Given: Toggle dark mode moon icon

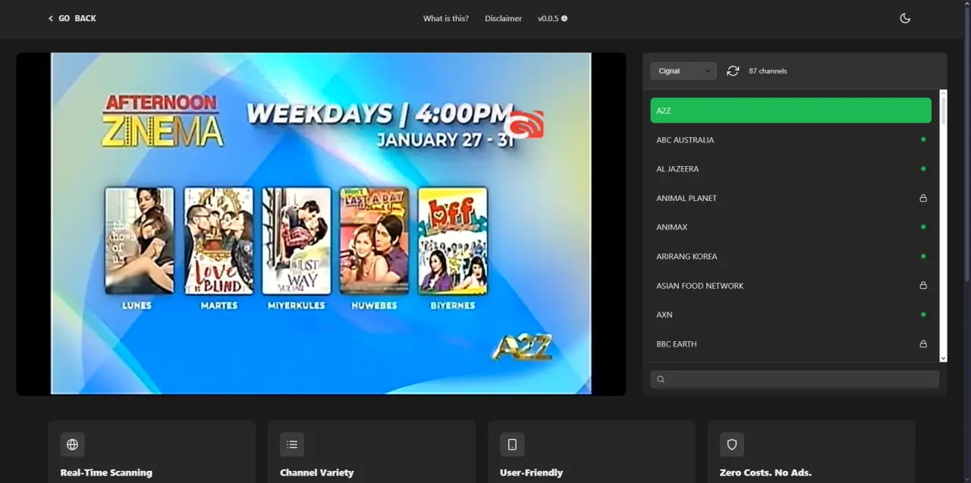Looking at the screenshot, I should pos(905,18).
